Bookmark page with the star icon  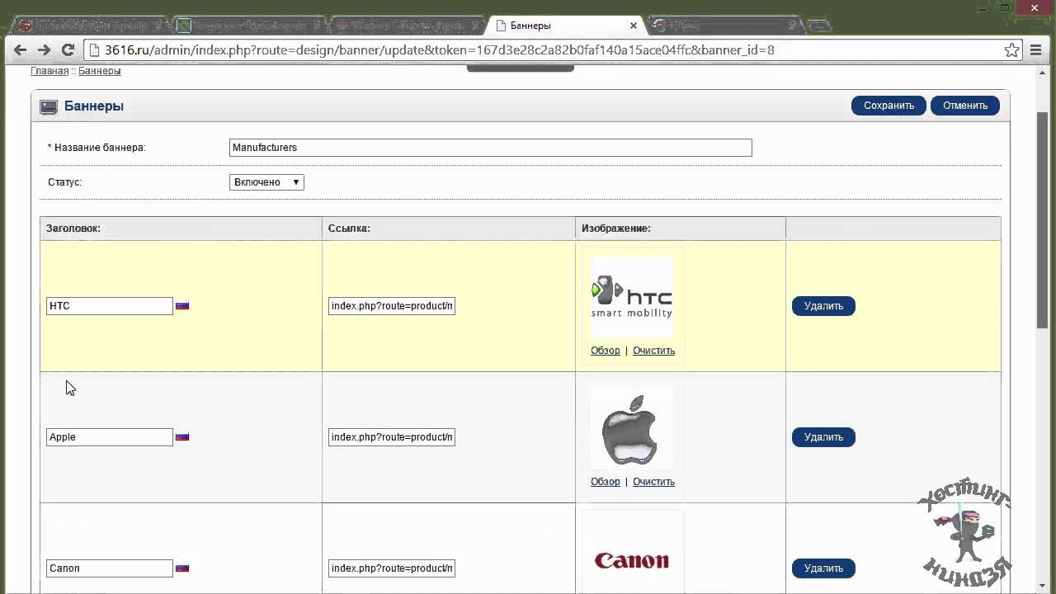pos(1011,50)
